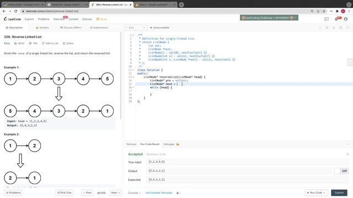Click the Share button
The width and height of the screenshot is (353, 198).
click(x=68, y=43)
